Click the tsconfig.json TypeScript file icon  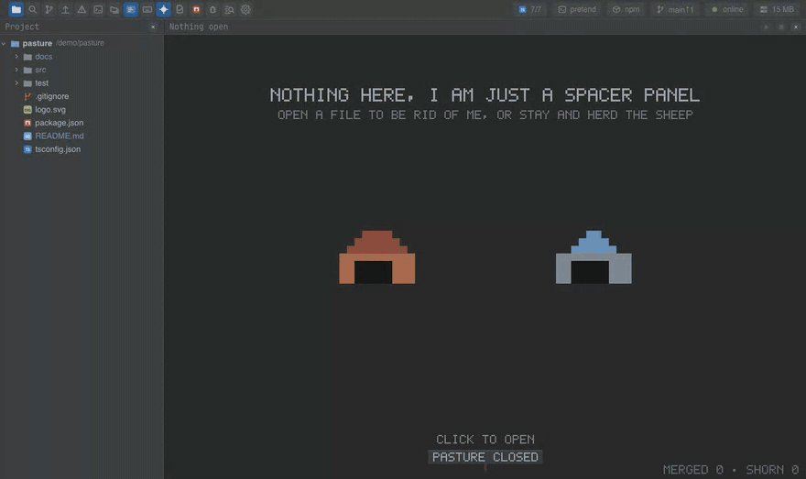point(27,149)
